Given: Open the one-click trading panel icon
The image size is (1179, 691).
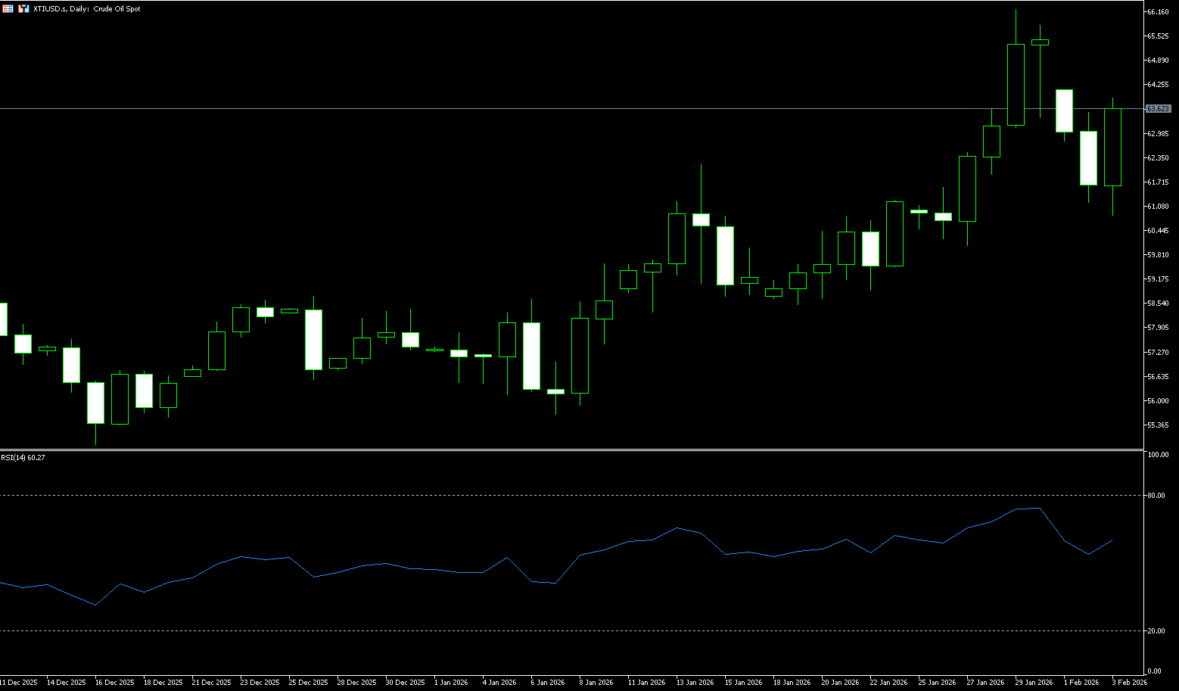Looking at the screenshot, I should (8, 8).
